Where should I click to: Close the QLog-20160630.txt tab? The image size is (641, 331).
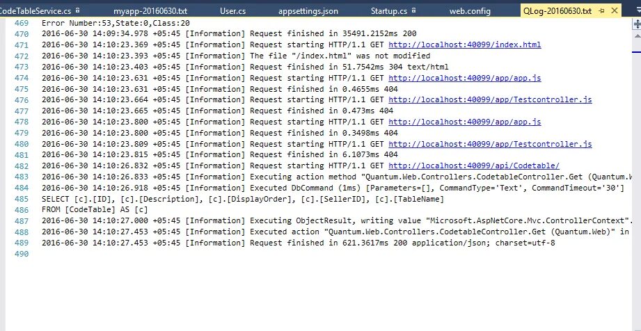(614, 11)
